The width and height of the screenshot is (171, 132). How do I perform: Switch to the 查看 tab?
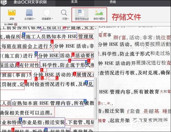pos(113,2)
